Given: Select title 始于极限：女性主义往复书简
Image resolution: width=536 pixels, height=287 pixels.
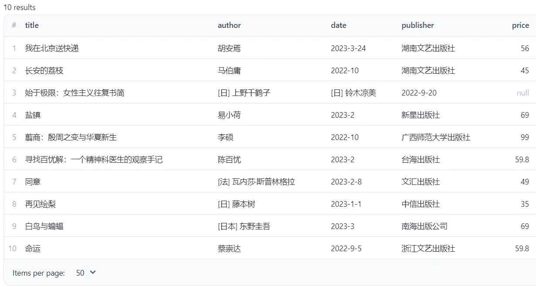Looking at the screenshot, I should pyautogui.click(x=75, y=92).
